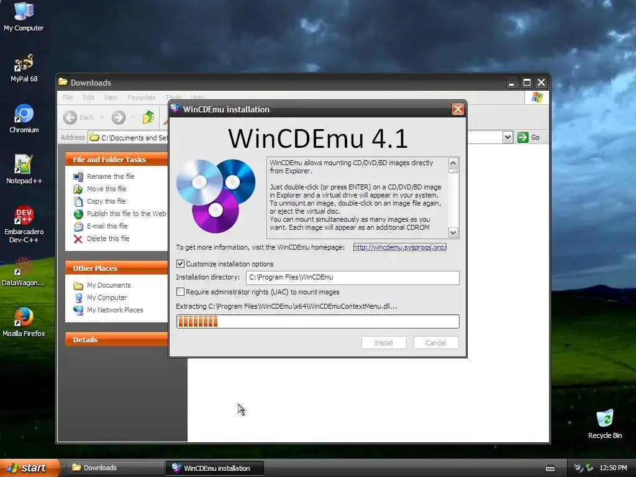Open the Favorites menu in Downloads
Image resolution: width=636 pixels, height=477 pixels.
tap(141, 98)
